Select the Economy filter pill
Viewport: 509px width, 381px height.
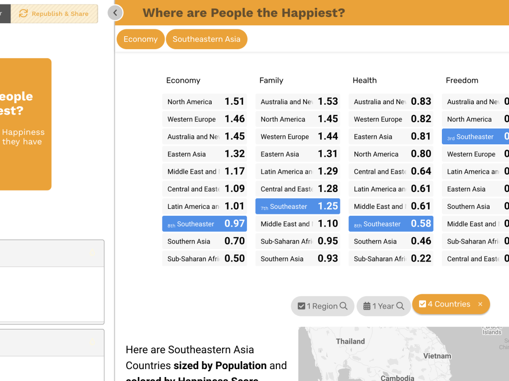(141, 39)
